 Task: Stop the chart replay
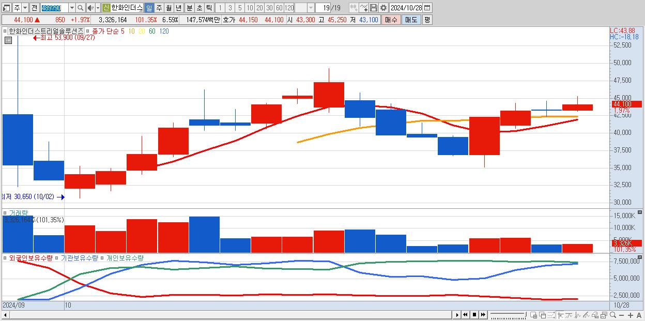pos(474,315)
